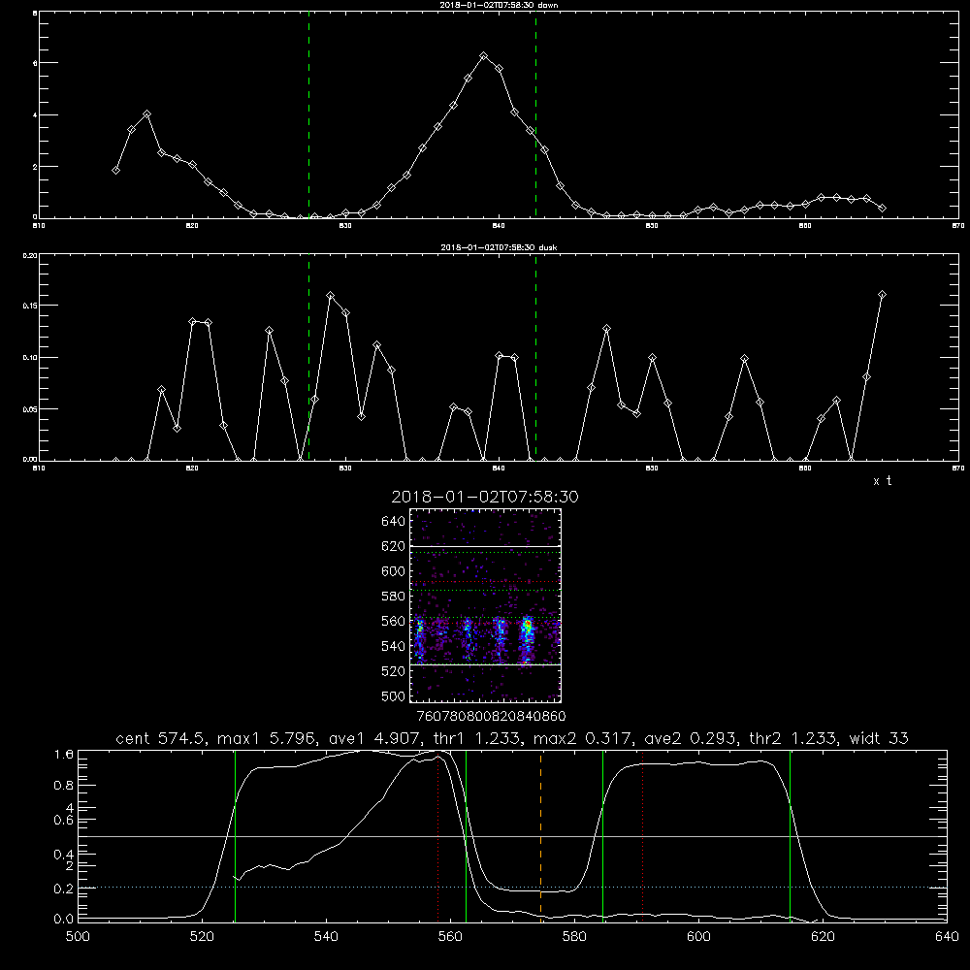Click the '600' x-axis tick of bottom plot
The width and height of the screenshot is (970, 970).
coord(698,937)
